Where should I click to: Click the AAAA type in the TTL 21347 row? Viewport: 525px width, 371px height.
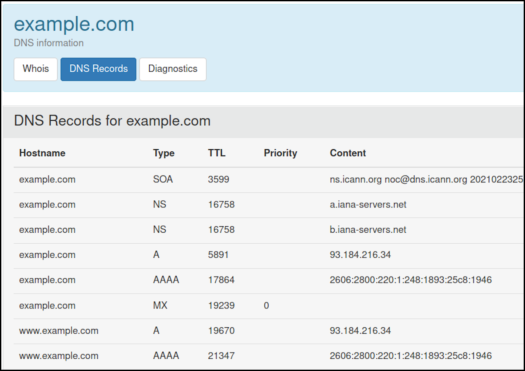(166, 356)
